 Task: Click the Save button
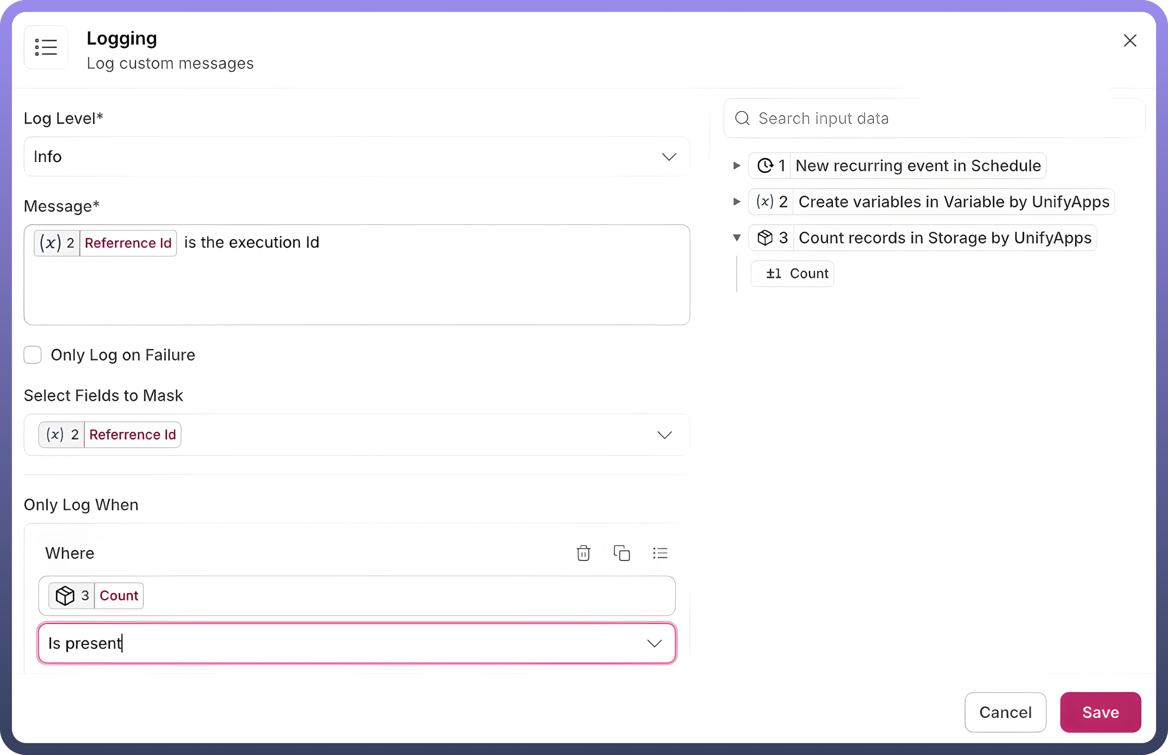[1100, 712]
